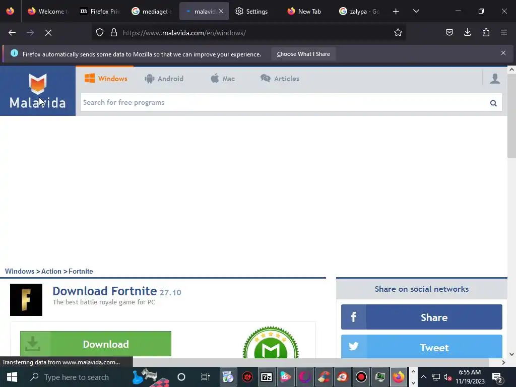516x387 pixels.
Task: Open Task View on taskbar
Action: tap(206, 377)
